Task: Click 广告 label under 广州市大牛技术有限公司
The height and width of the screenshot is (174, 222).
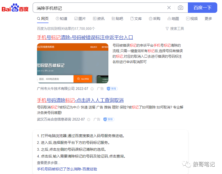Action: click(x=100, y=89)
